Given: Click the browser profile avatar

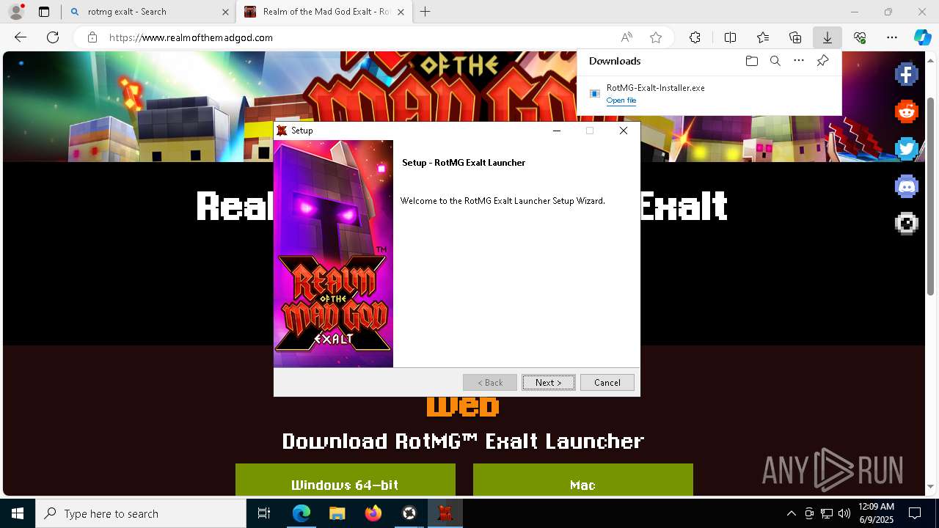Looking at the screenshot, I should point(16,11).
